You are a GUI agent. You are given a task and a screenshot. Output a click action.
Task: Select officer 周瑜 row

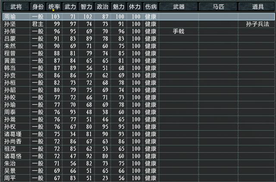point(138,17)
